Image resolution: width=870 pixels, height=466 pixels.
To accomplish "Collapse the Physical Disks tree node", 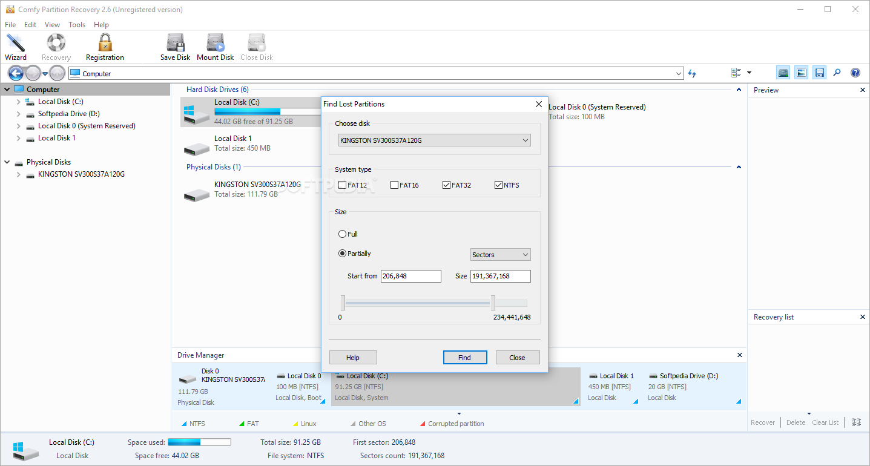I will tap(7, 162).
